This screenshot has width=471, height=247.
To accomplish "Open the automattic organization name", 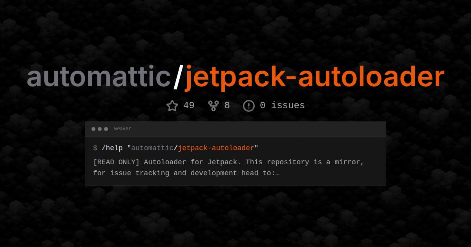I will pos(98,76).
